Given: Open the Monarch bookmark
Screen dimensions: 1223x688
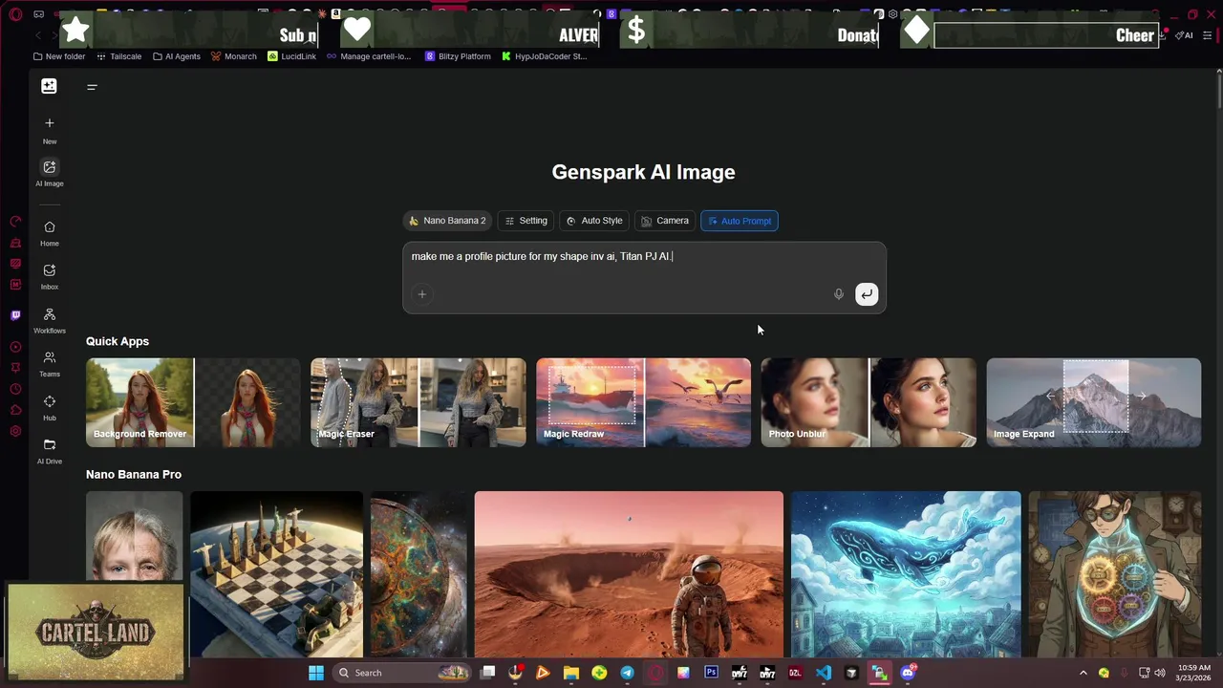Looking at the screenshot, I should (233, 56).
